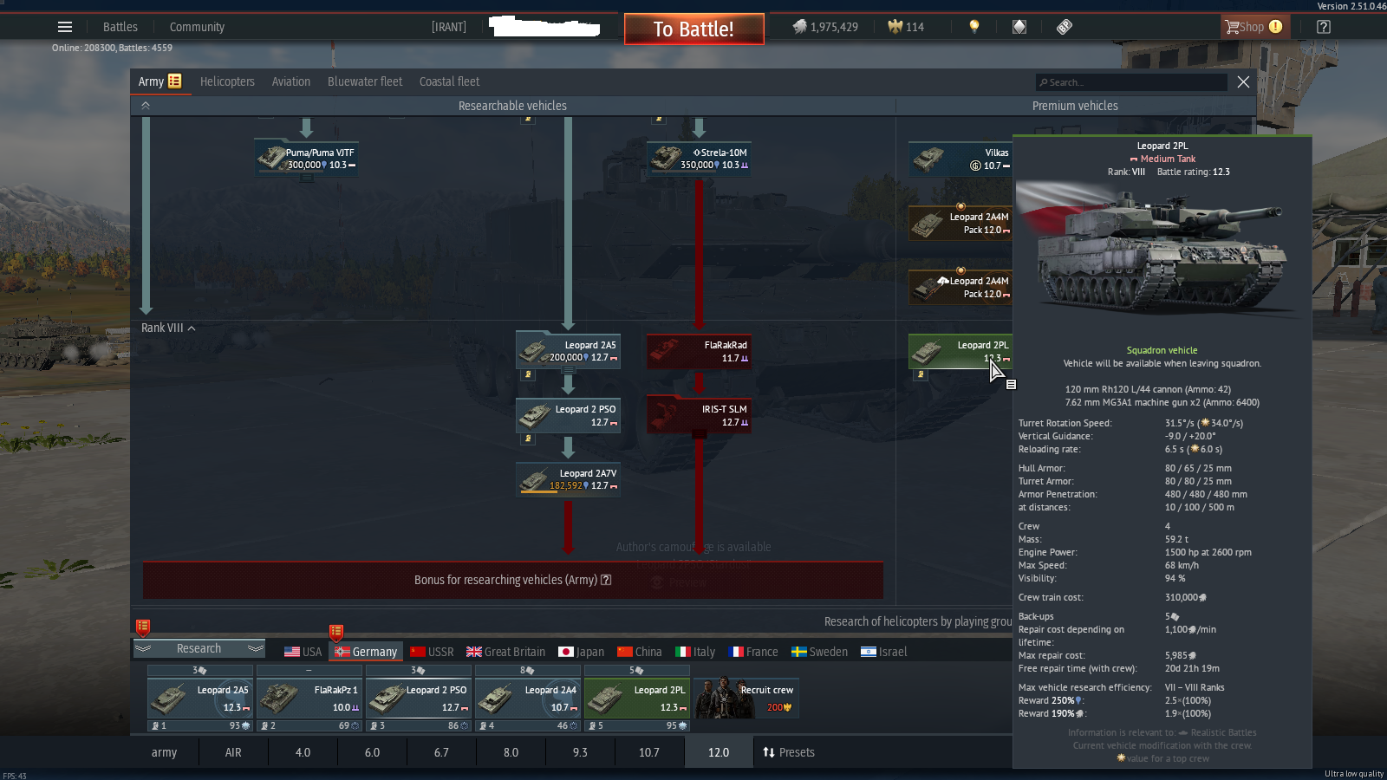This screenshot has height=780, width=1387.
Task: Collapse the Rank VIII section
Action: tap(192, 328)
